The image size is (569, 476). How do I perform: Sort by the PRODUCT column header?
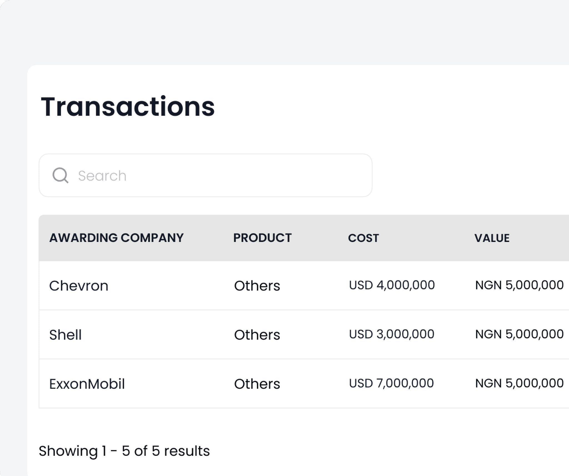262,238
